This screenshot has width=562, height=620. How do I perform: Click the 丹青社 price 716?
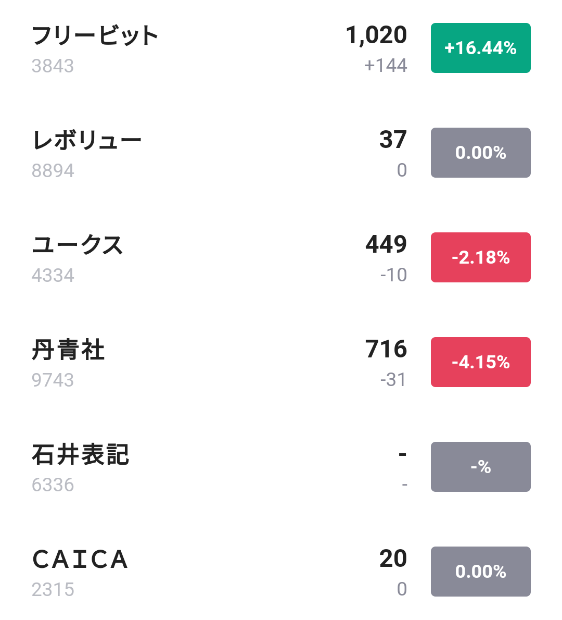[x=386, y=349]
